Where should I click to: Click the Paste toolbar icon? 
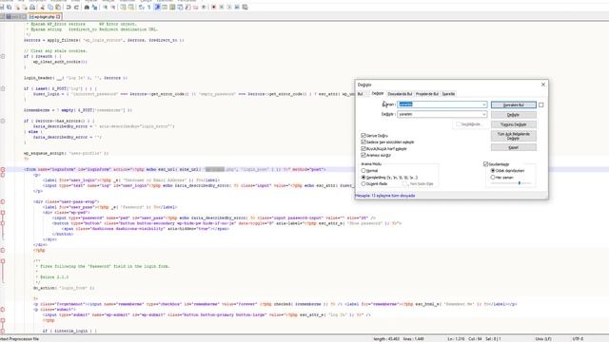pos(58,7)
